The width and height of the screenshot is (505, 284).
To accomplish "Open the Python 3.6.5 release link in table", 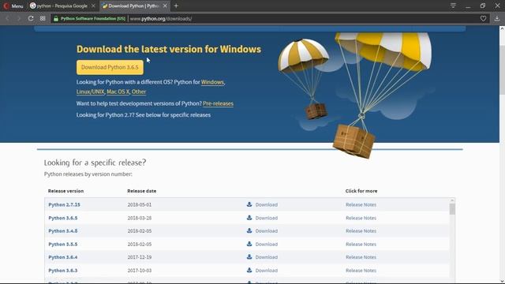I will [x=63, y=218].
